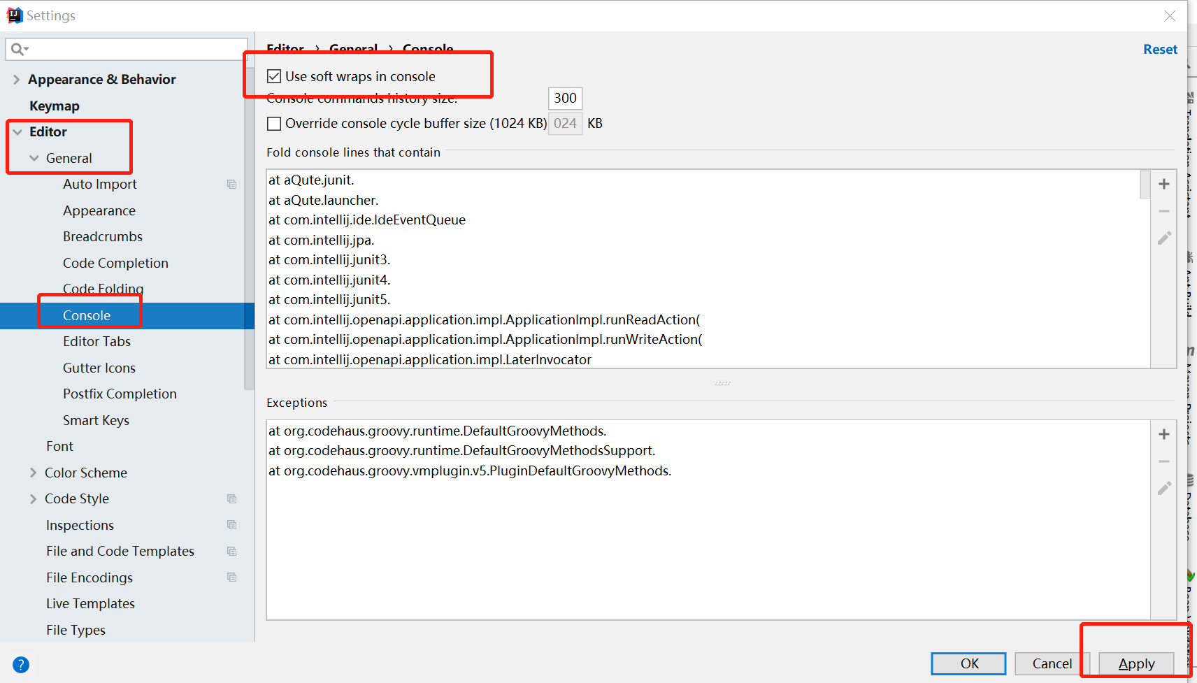Click the Apply button
The width and height of the screenshot is (1197, 683).
(1136, 663)
